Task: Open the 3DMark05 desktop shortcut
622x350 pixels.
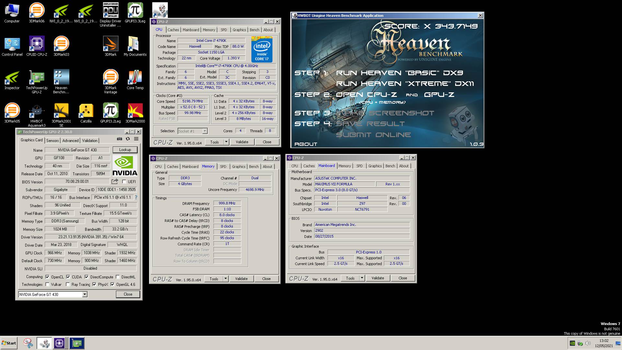Action: [12, 113]
